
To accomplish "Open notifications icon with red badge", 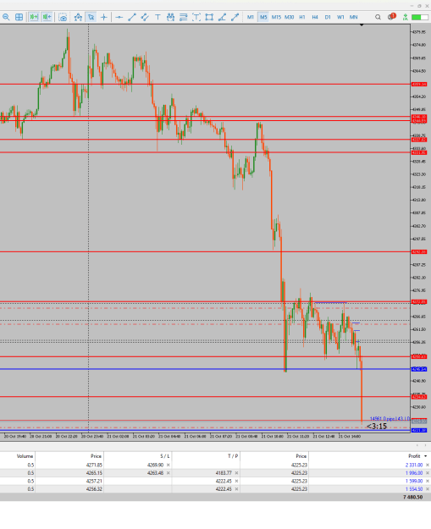I will pyautogui.click(x=391, y=17).
